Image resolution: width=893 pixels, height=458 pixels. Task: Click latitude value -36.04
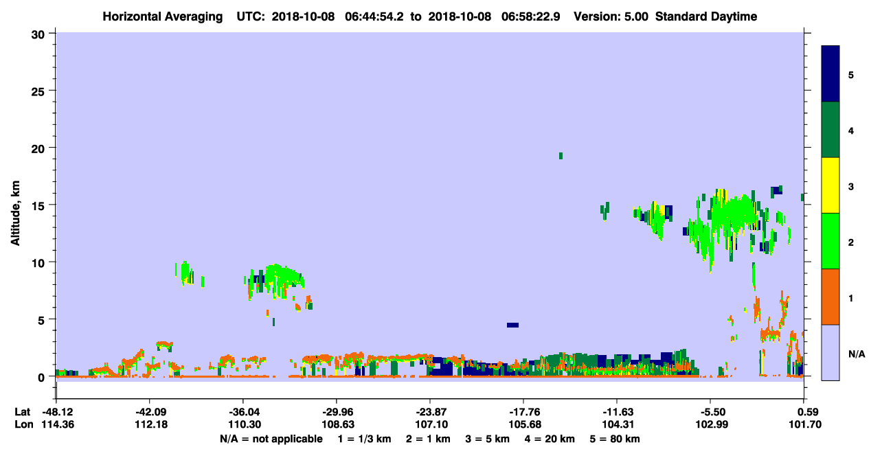(242, 412)
